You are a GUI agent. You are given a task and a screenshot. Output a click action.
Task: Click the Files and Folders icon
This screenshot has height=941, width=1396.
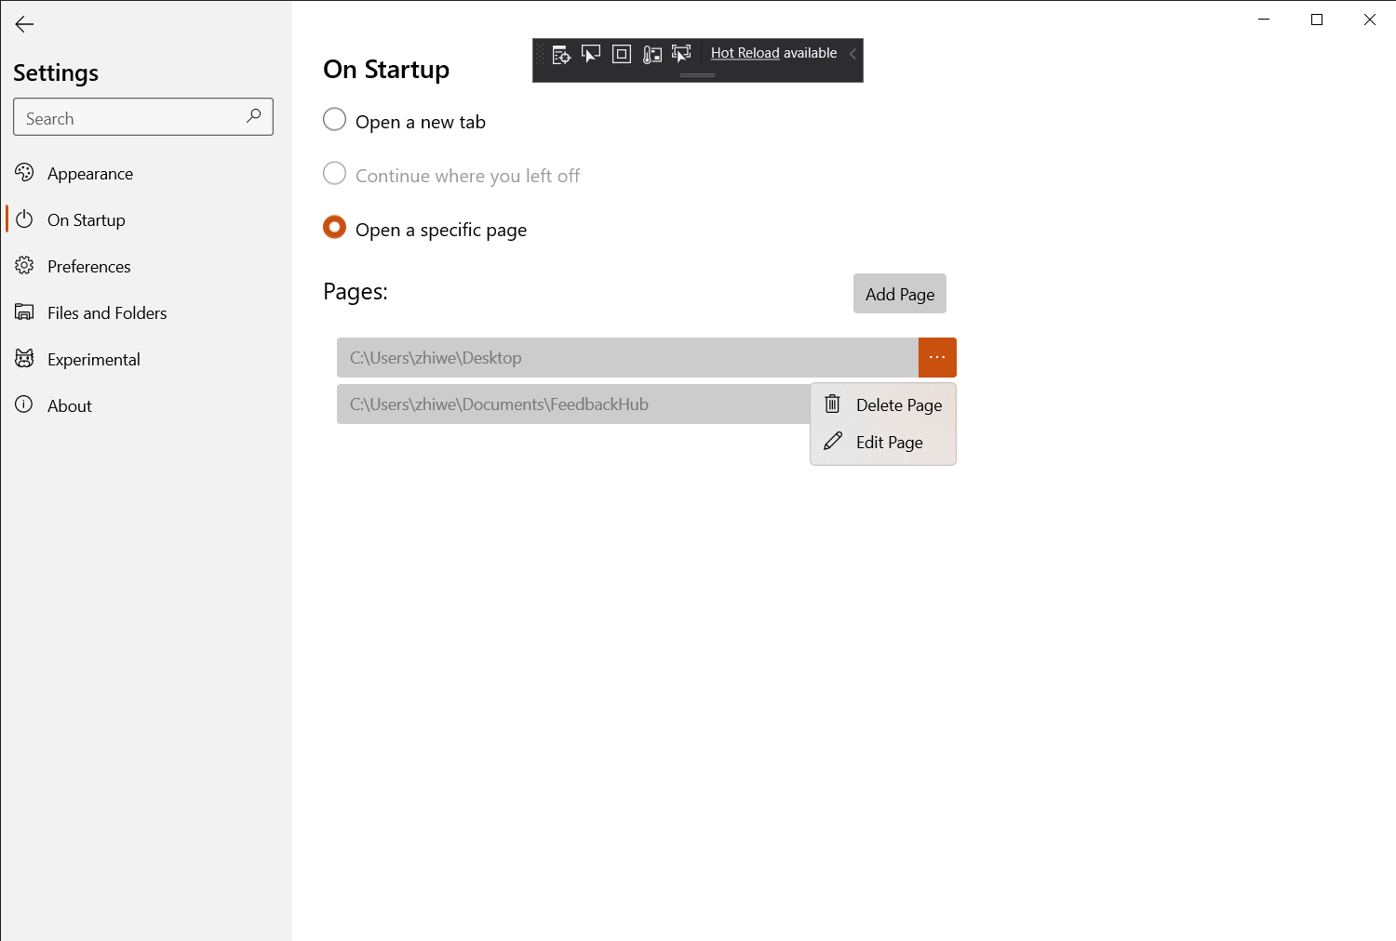point(24,311)
